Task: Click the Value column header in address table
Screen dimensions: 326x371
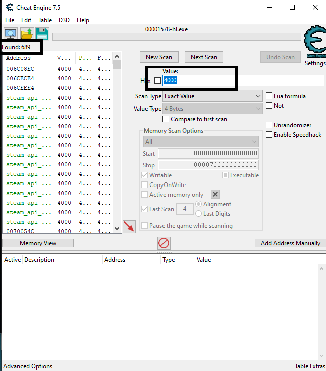Action: (x=256, y=260)
